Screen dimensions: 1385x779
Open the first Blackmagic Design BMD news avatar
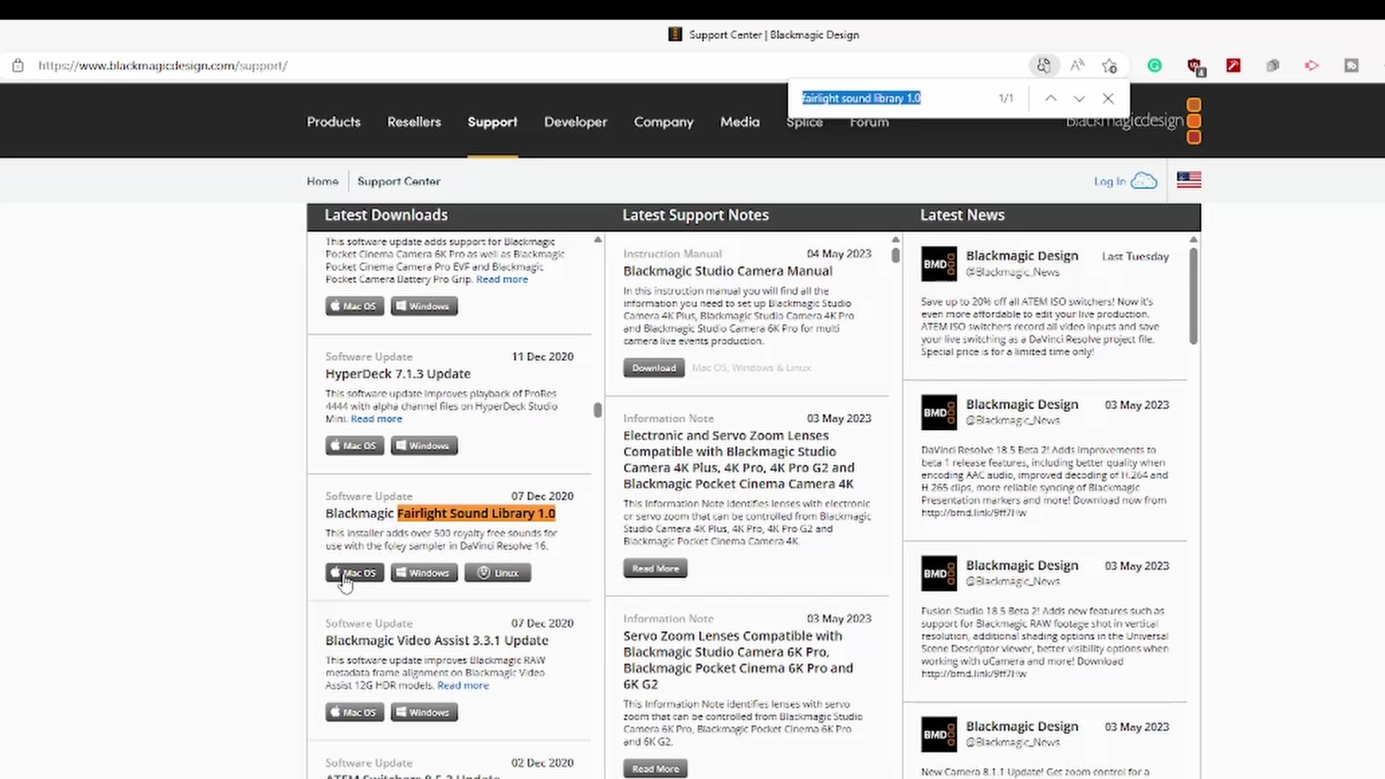point(938,264)
